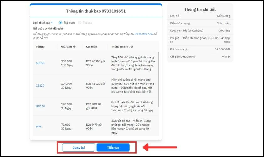
Task: Click Gói cước có thể đăng ký label
Action: click(48, 29)
